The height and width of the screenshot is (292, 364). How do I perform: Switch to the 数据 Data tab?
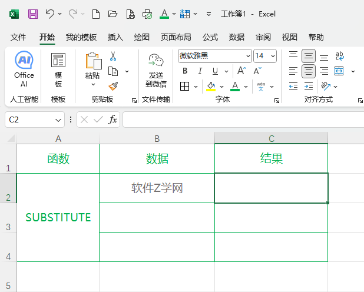237,37
